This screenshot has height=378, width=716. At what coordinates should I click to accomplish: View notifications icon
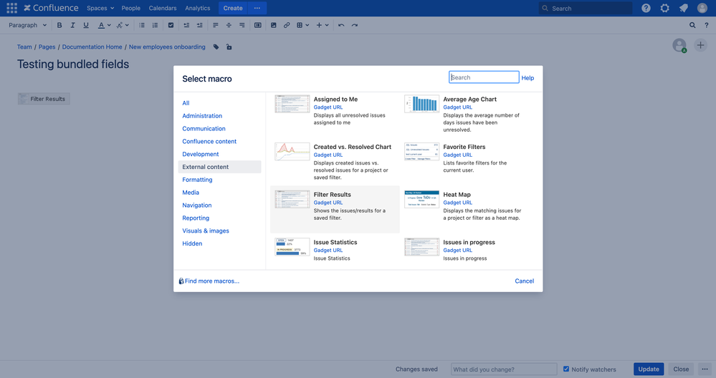tap(684, 8)
